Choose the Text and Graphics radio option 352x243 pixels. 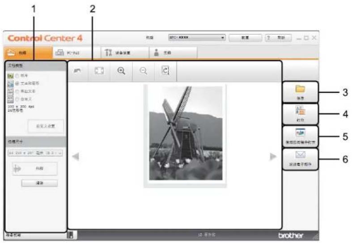17,83
